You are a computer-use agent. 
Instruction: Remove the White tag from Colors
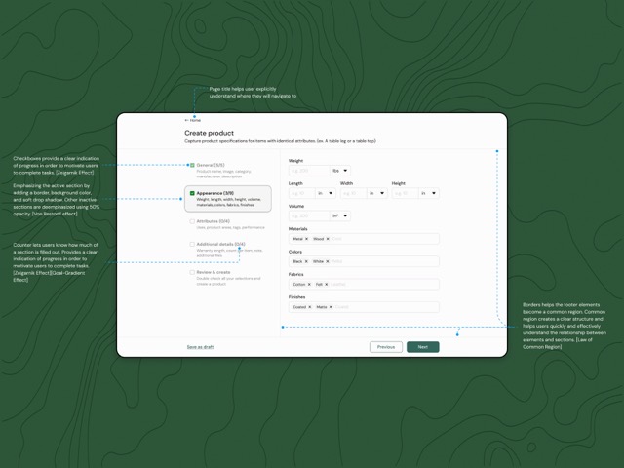(328, 261)
